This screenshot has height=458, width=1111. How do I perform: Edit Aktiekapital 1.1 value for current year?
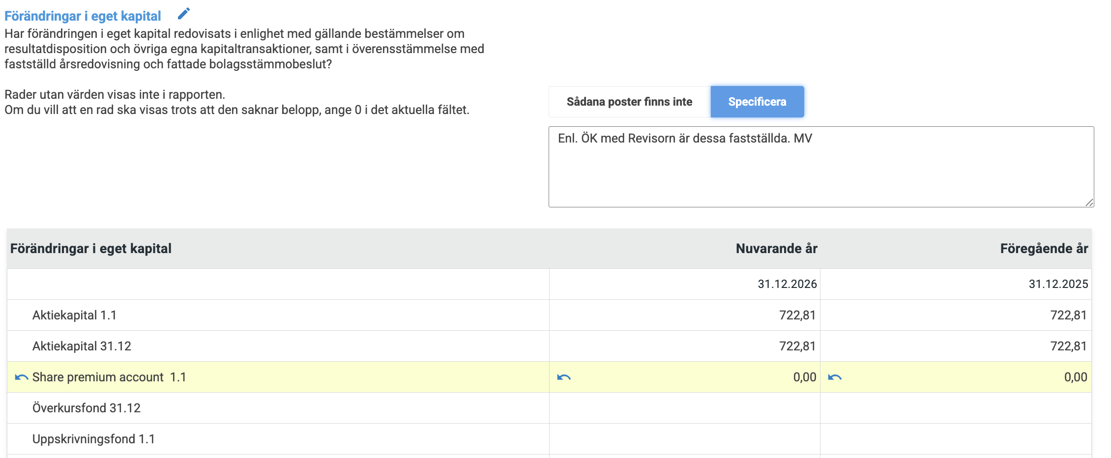(796, 315)
